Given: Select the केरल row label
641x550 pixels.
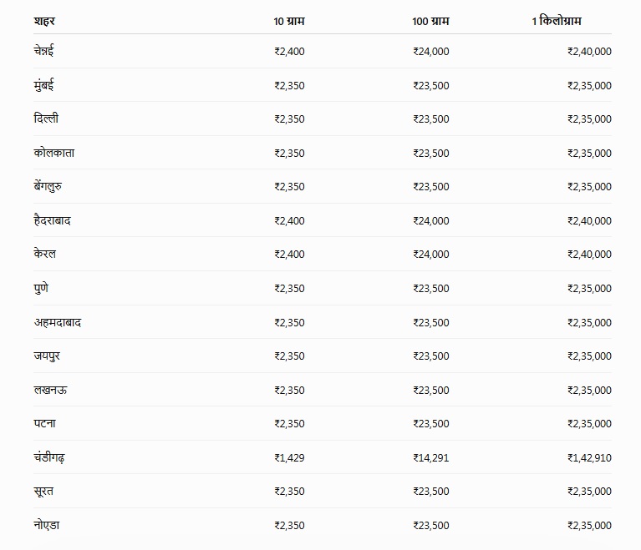Looking at the screenshot, I should (44, 254).
